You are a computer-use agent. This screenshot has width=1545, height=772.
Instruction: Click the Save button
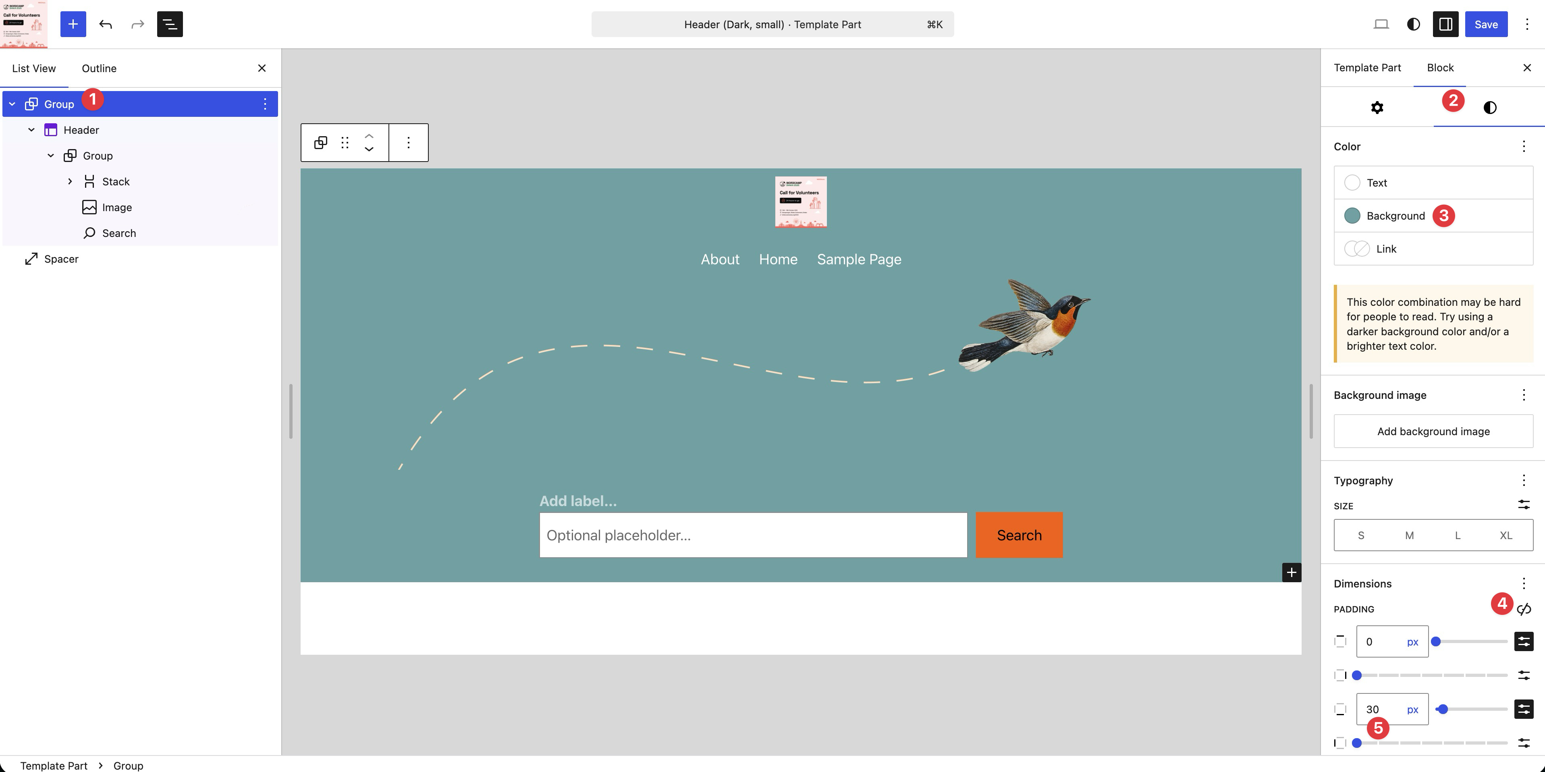point(1486,24)
